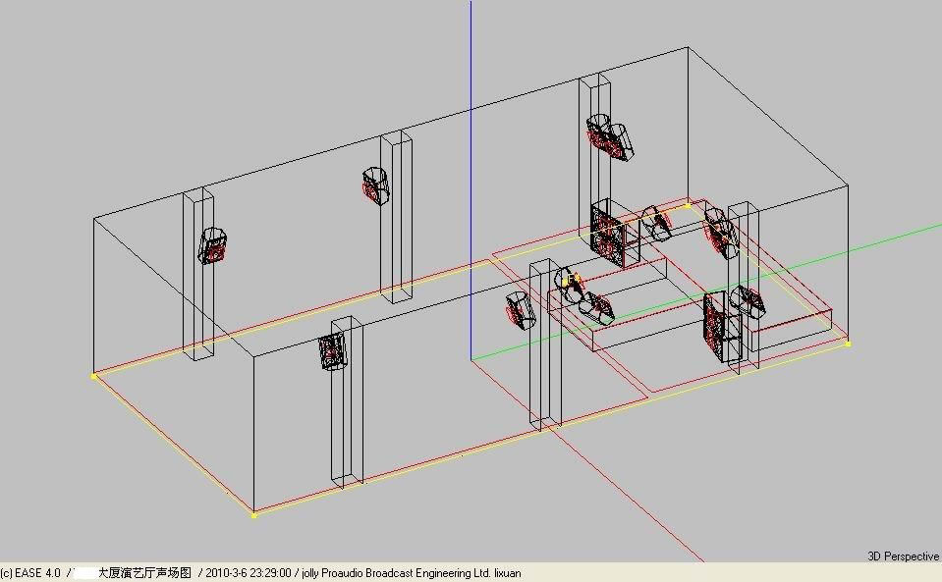Screen dimensions: 942x582
Task: Pick the stacked speaker cabinet at stage front-right
Action: point(722,325)
